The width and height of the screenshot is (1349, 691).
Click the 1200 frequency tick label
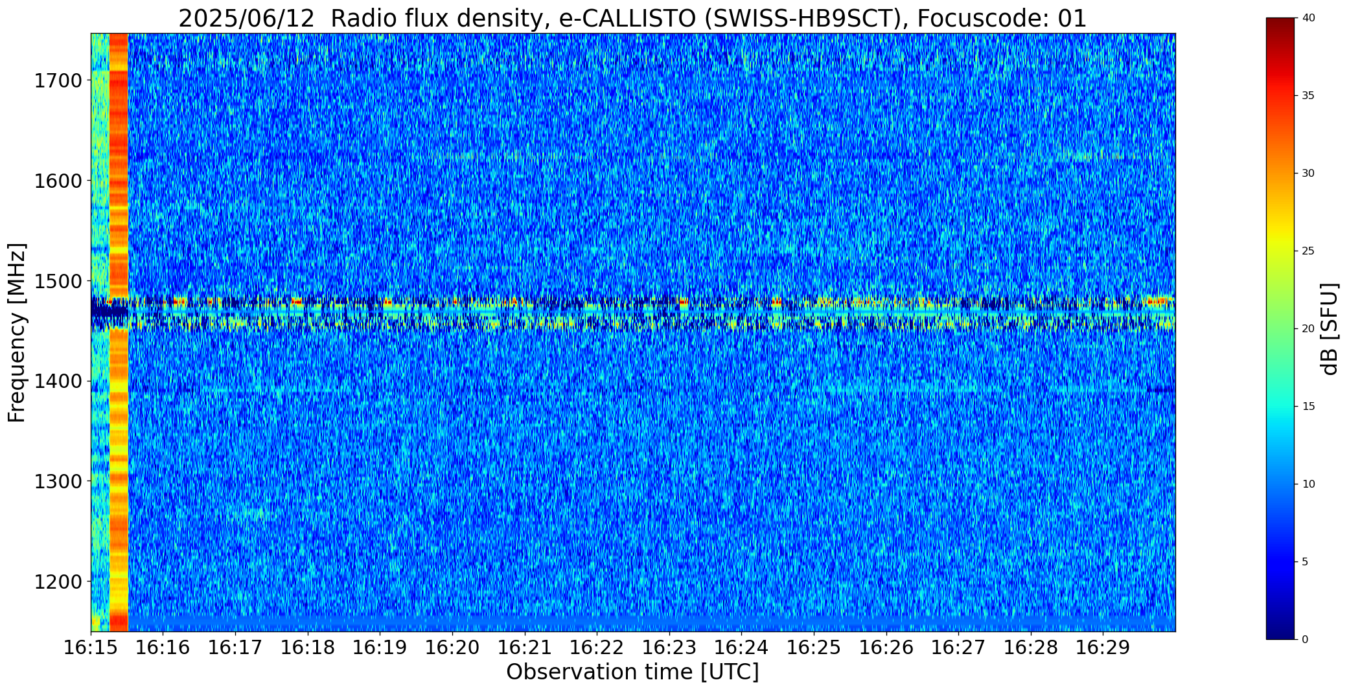click(x=58, y=582)
